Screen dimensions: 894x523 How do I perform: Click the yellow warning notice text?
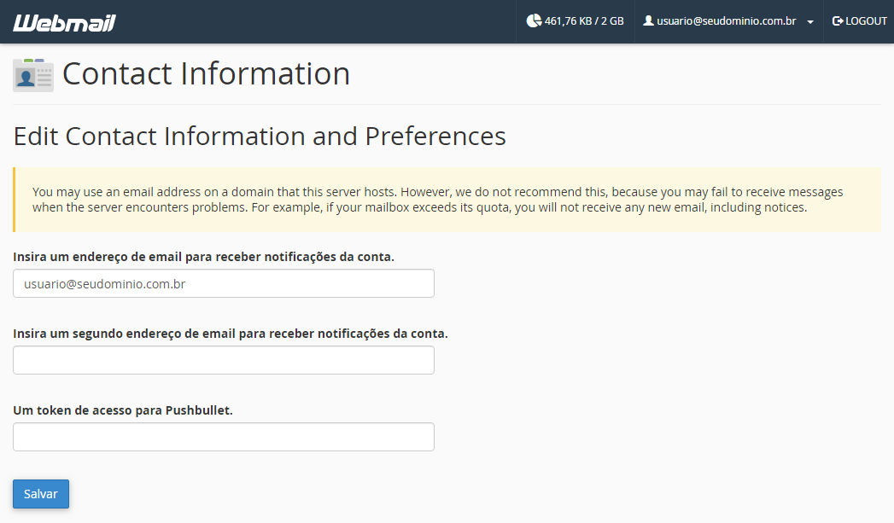click(437, 200)
